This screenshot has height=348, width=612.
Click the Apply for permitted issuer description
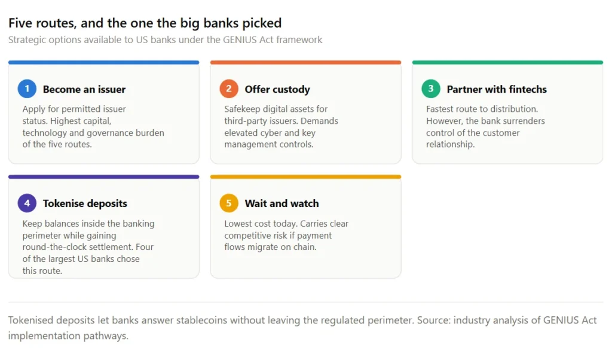point(93,127)
